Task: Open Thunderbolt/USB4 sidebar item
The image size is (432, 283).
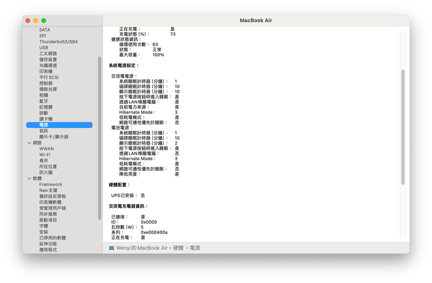Action: (x=58, y=41)
